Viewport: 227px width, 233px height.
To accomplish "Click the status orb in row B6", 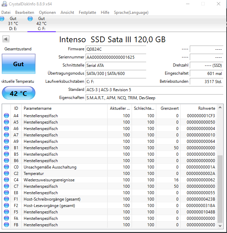I will pos(6,160).
